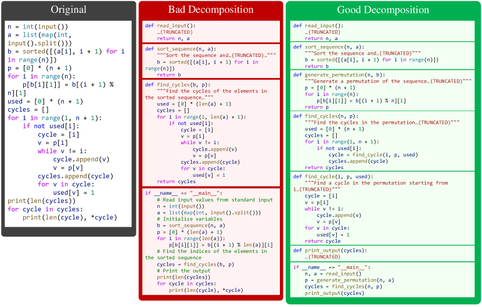Viewport: 482px width, 307px height.
Task: Select "def generate_permutation(n, b):" line
Action: [339, 75]
